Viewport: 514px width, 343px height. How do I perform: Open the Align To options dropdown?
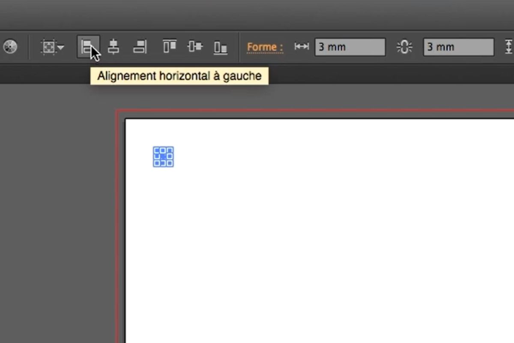coord(52,47)
